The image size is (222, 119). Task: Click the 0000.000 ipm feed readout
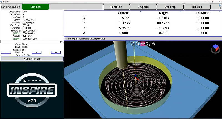coord(29,33)
